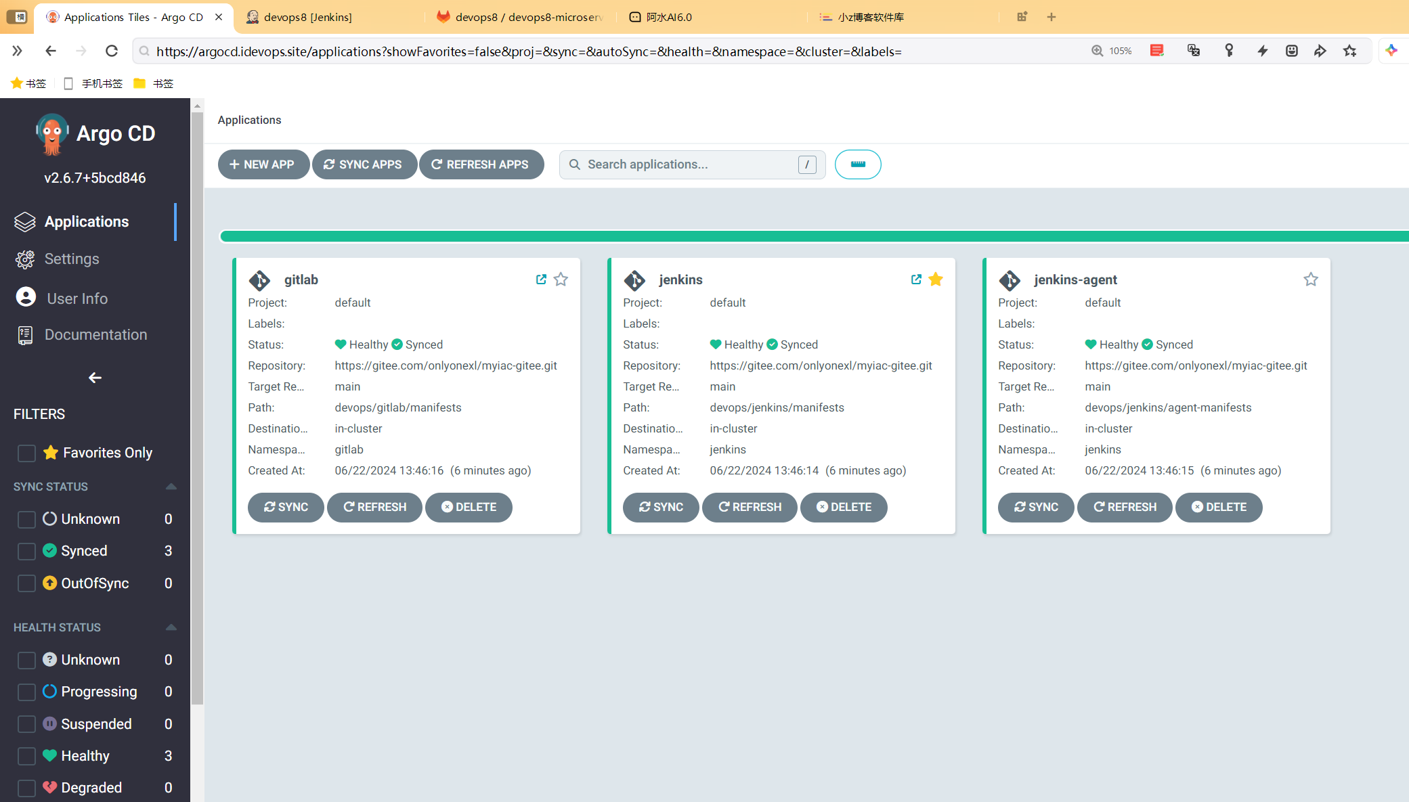Image resolution: width=1409 pixels, height=802 pixels.
Task: Click the lightning bolt toolbar icon
Action: coord(1263,51)
